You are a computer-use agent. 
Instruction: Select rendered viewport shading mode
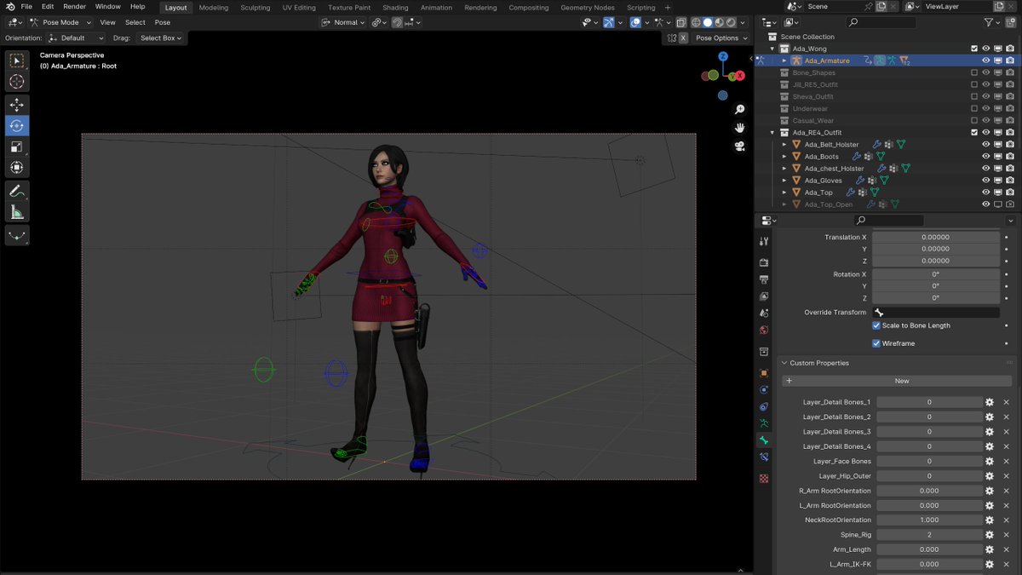point(732,22)
